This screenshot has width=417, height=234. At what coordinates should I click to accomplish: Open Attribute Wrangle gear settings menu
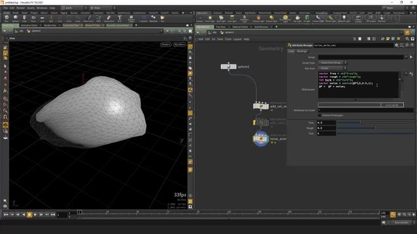[397, 45]
